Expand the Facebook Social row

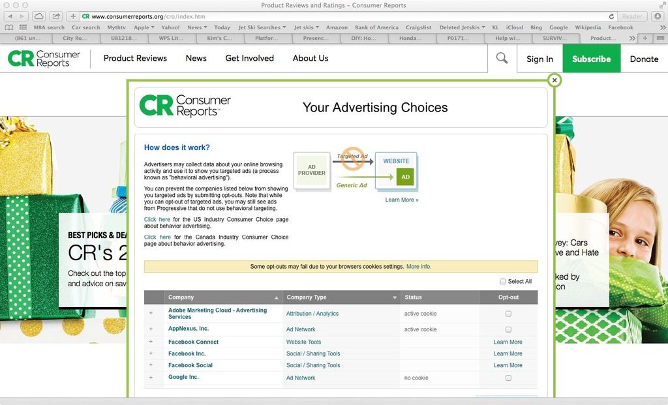(x=151, y=365)
